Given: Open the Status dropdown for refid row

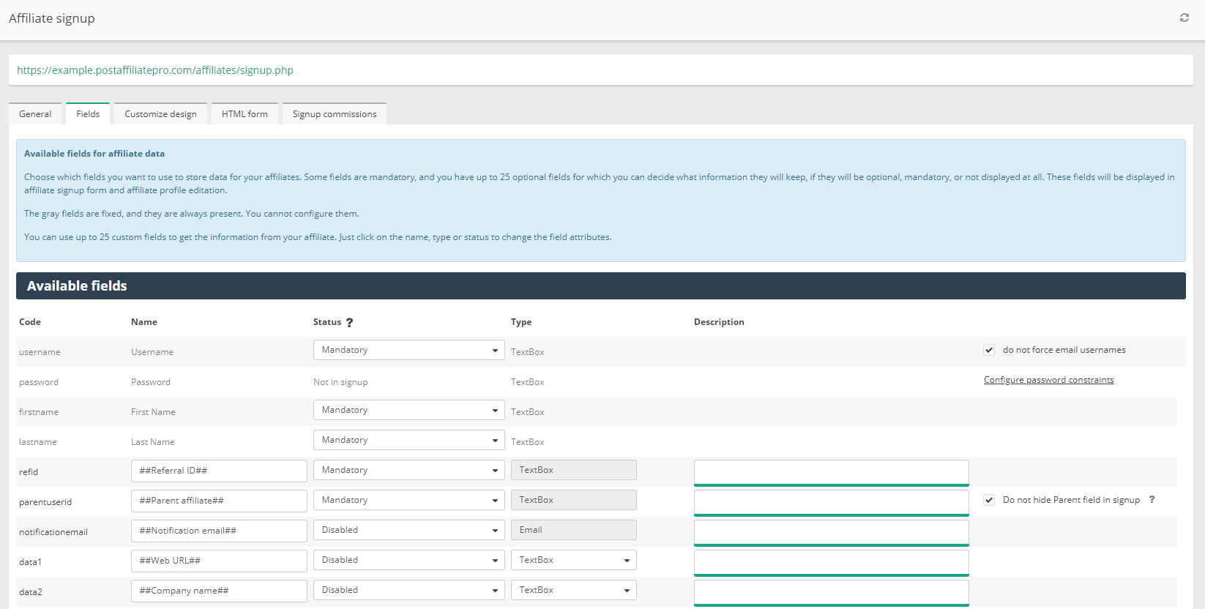Looking at the screenshot, I should coord(408,470).
